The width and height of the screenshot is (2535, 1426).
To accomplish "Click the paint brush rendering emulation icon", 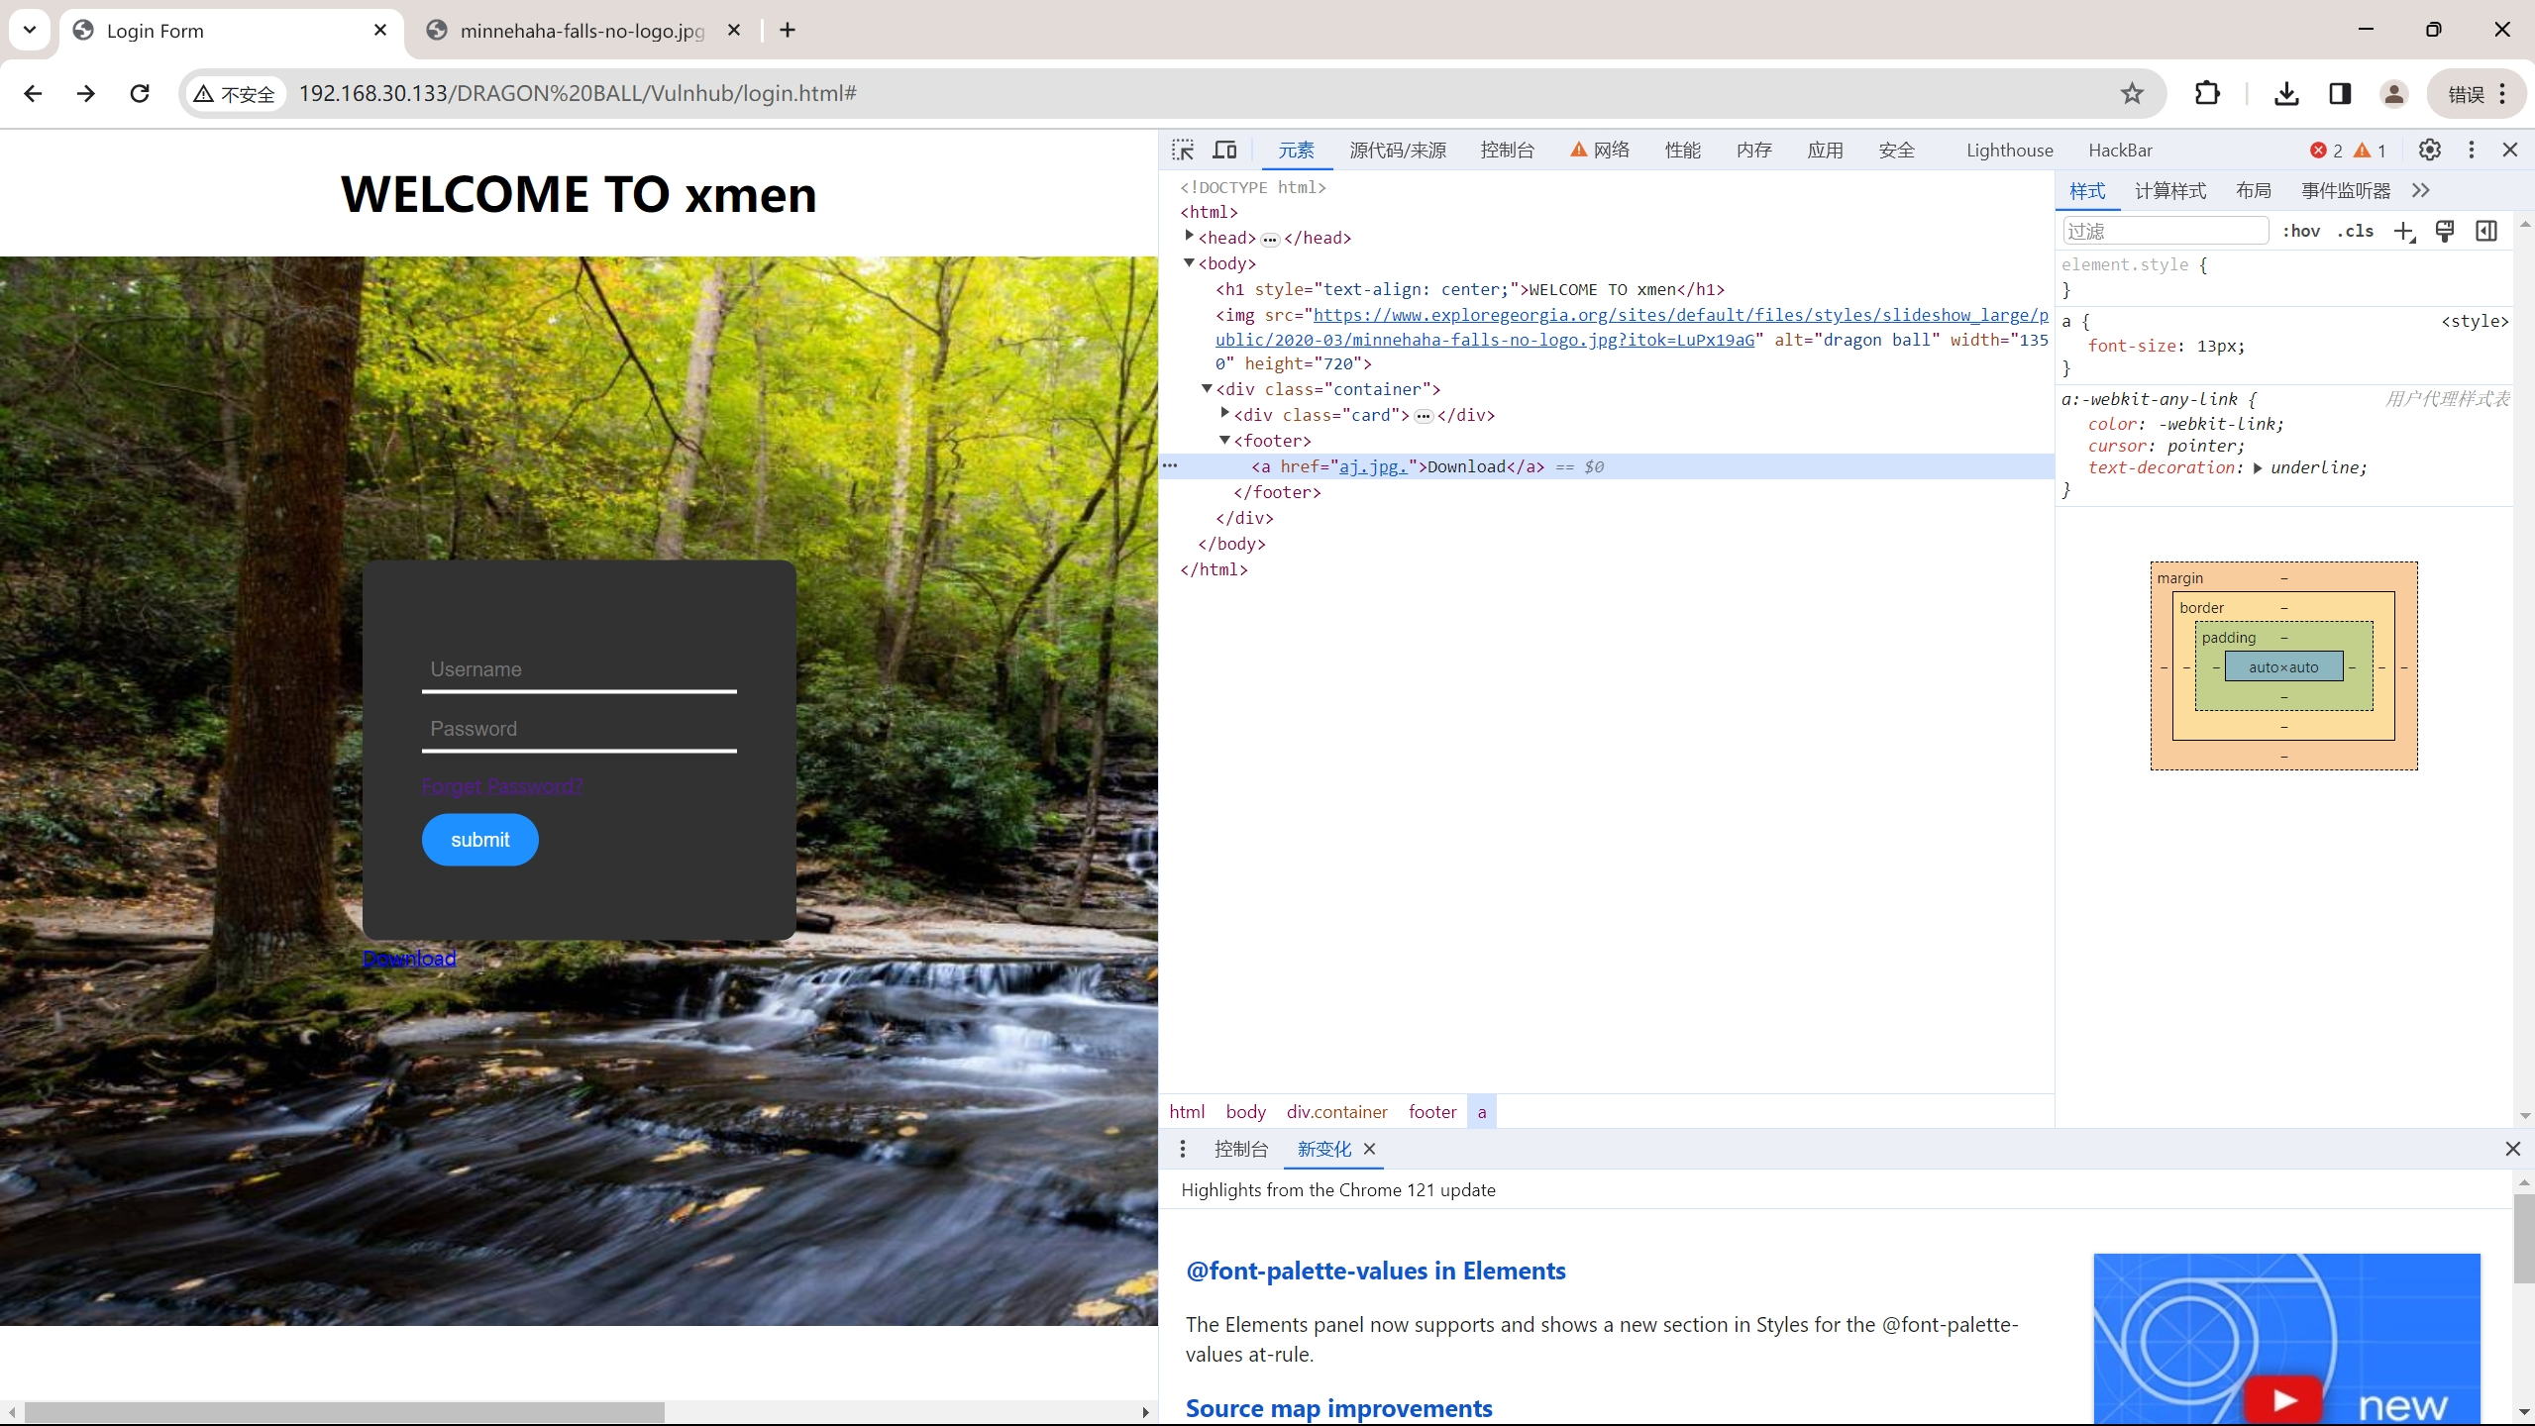I will point(2445,231).
